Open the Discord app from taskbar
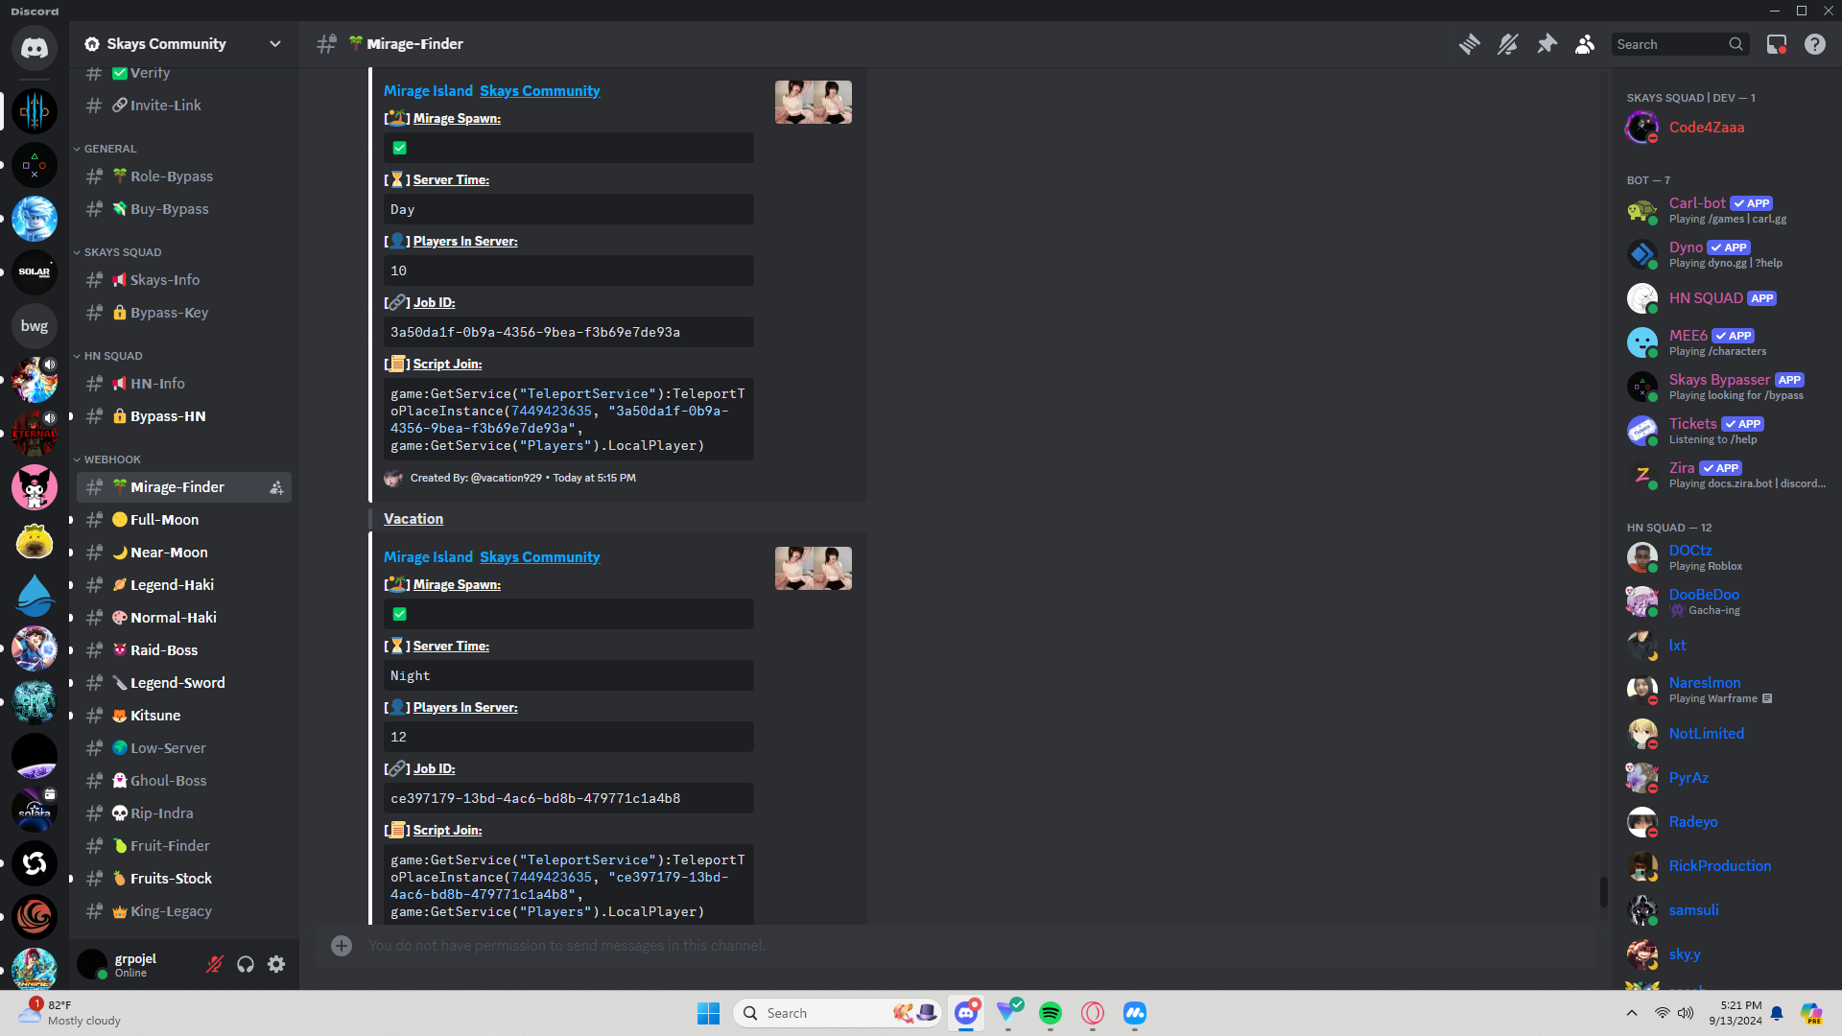Viewport: 1842px width, 1036px height. coord(966,1013)
